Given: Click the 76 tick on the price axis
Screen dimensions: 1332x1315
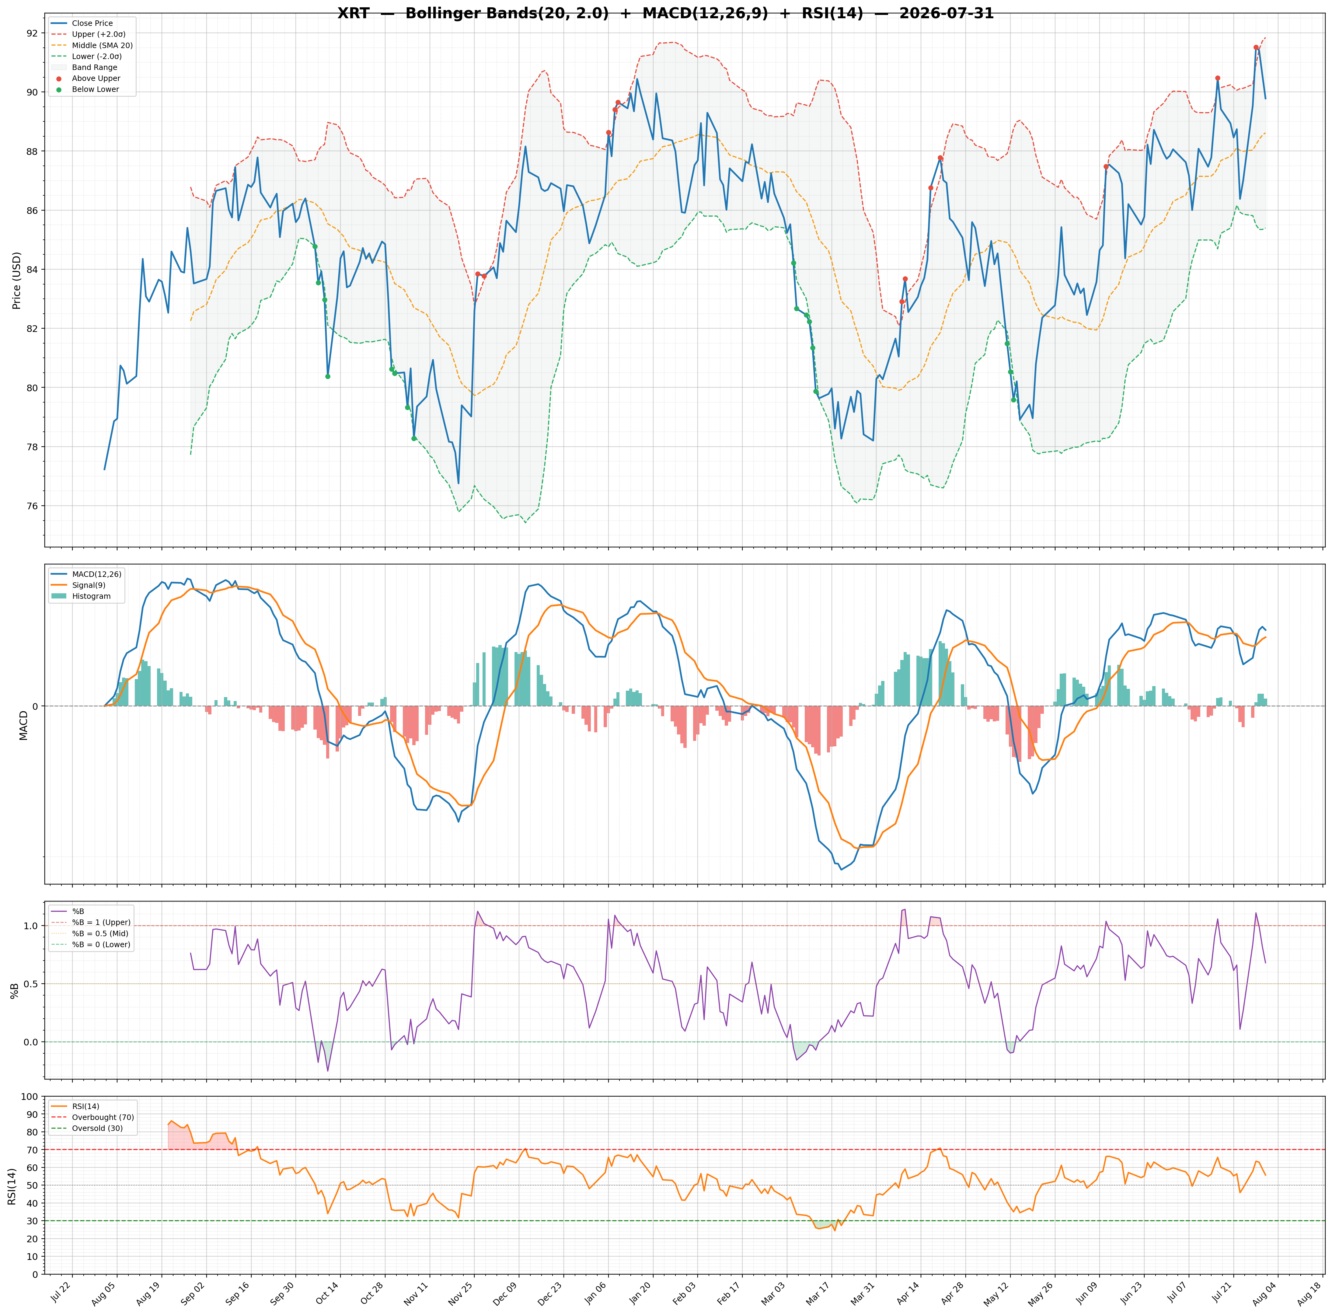Looking at the screenshot, I should coord(33,506).
